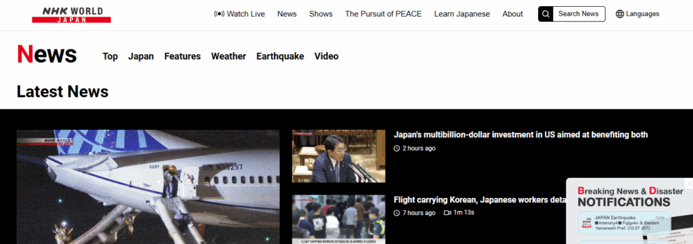This screenshot has height=244, width=693.
Task: Close the Breaking News notifications popup
Action: (x=689, y=182)
